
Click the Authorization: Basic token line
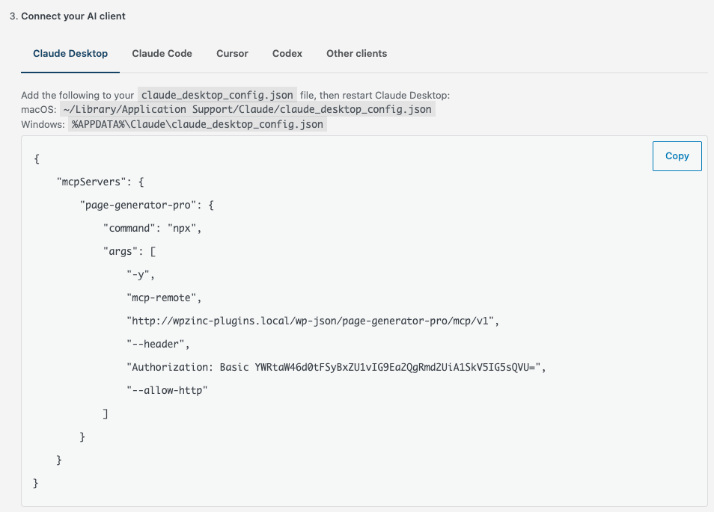click(x=336, y=368)
